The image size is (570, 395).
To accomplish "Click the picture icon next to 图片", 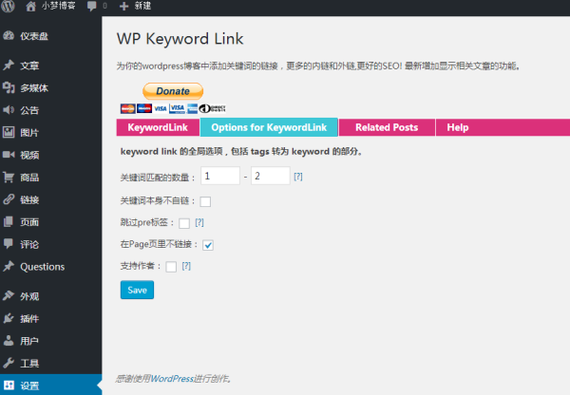I will pyautogui.click(x=9, y=132).
